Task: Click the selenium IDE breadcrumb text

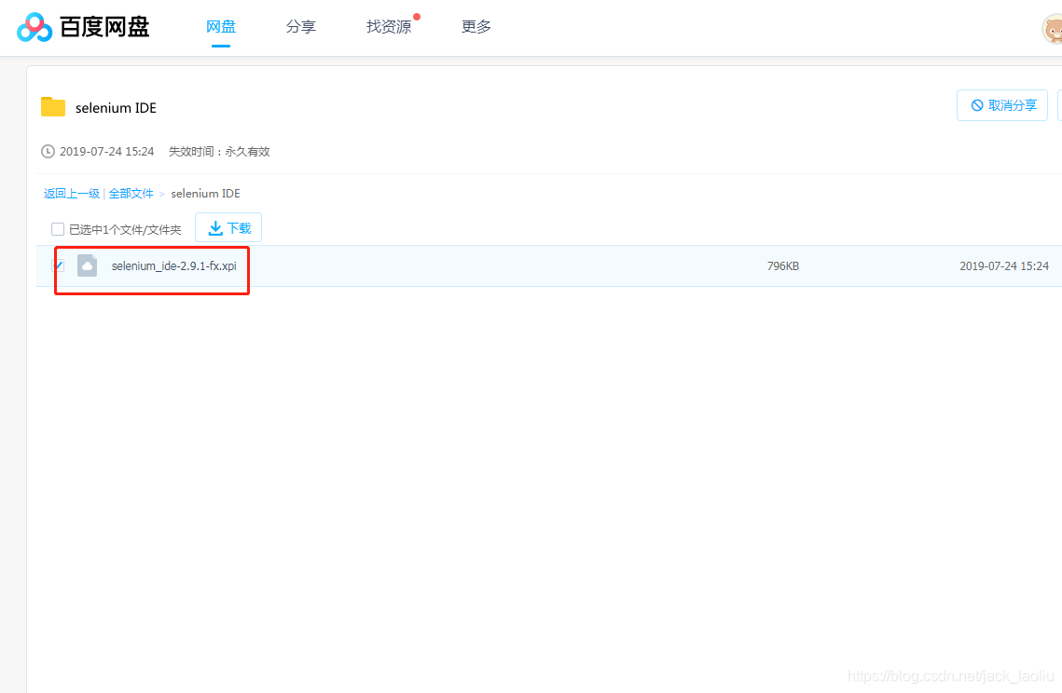Action: click(205, 194)
